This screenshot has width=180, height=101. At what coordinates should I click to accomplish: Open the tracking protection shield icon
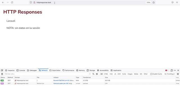[31, 2]
